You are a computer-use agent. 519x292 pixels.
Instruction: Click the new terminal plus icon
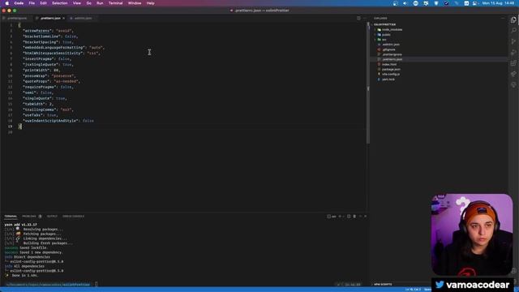tap(340, 217)
